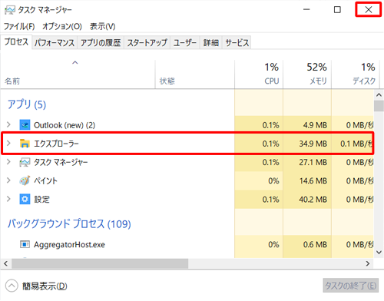Open the ファイル(F) menu
Image resolution: width=384 pixels, height=301 pixels.
coord(19,26)
